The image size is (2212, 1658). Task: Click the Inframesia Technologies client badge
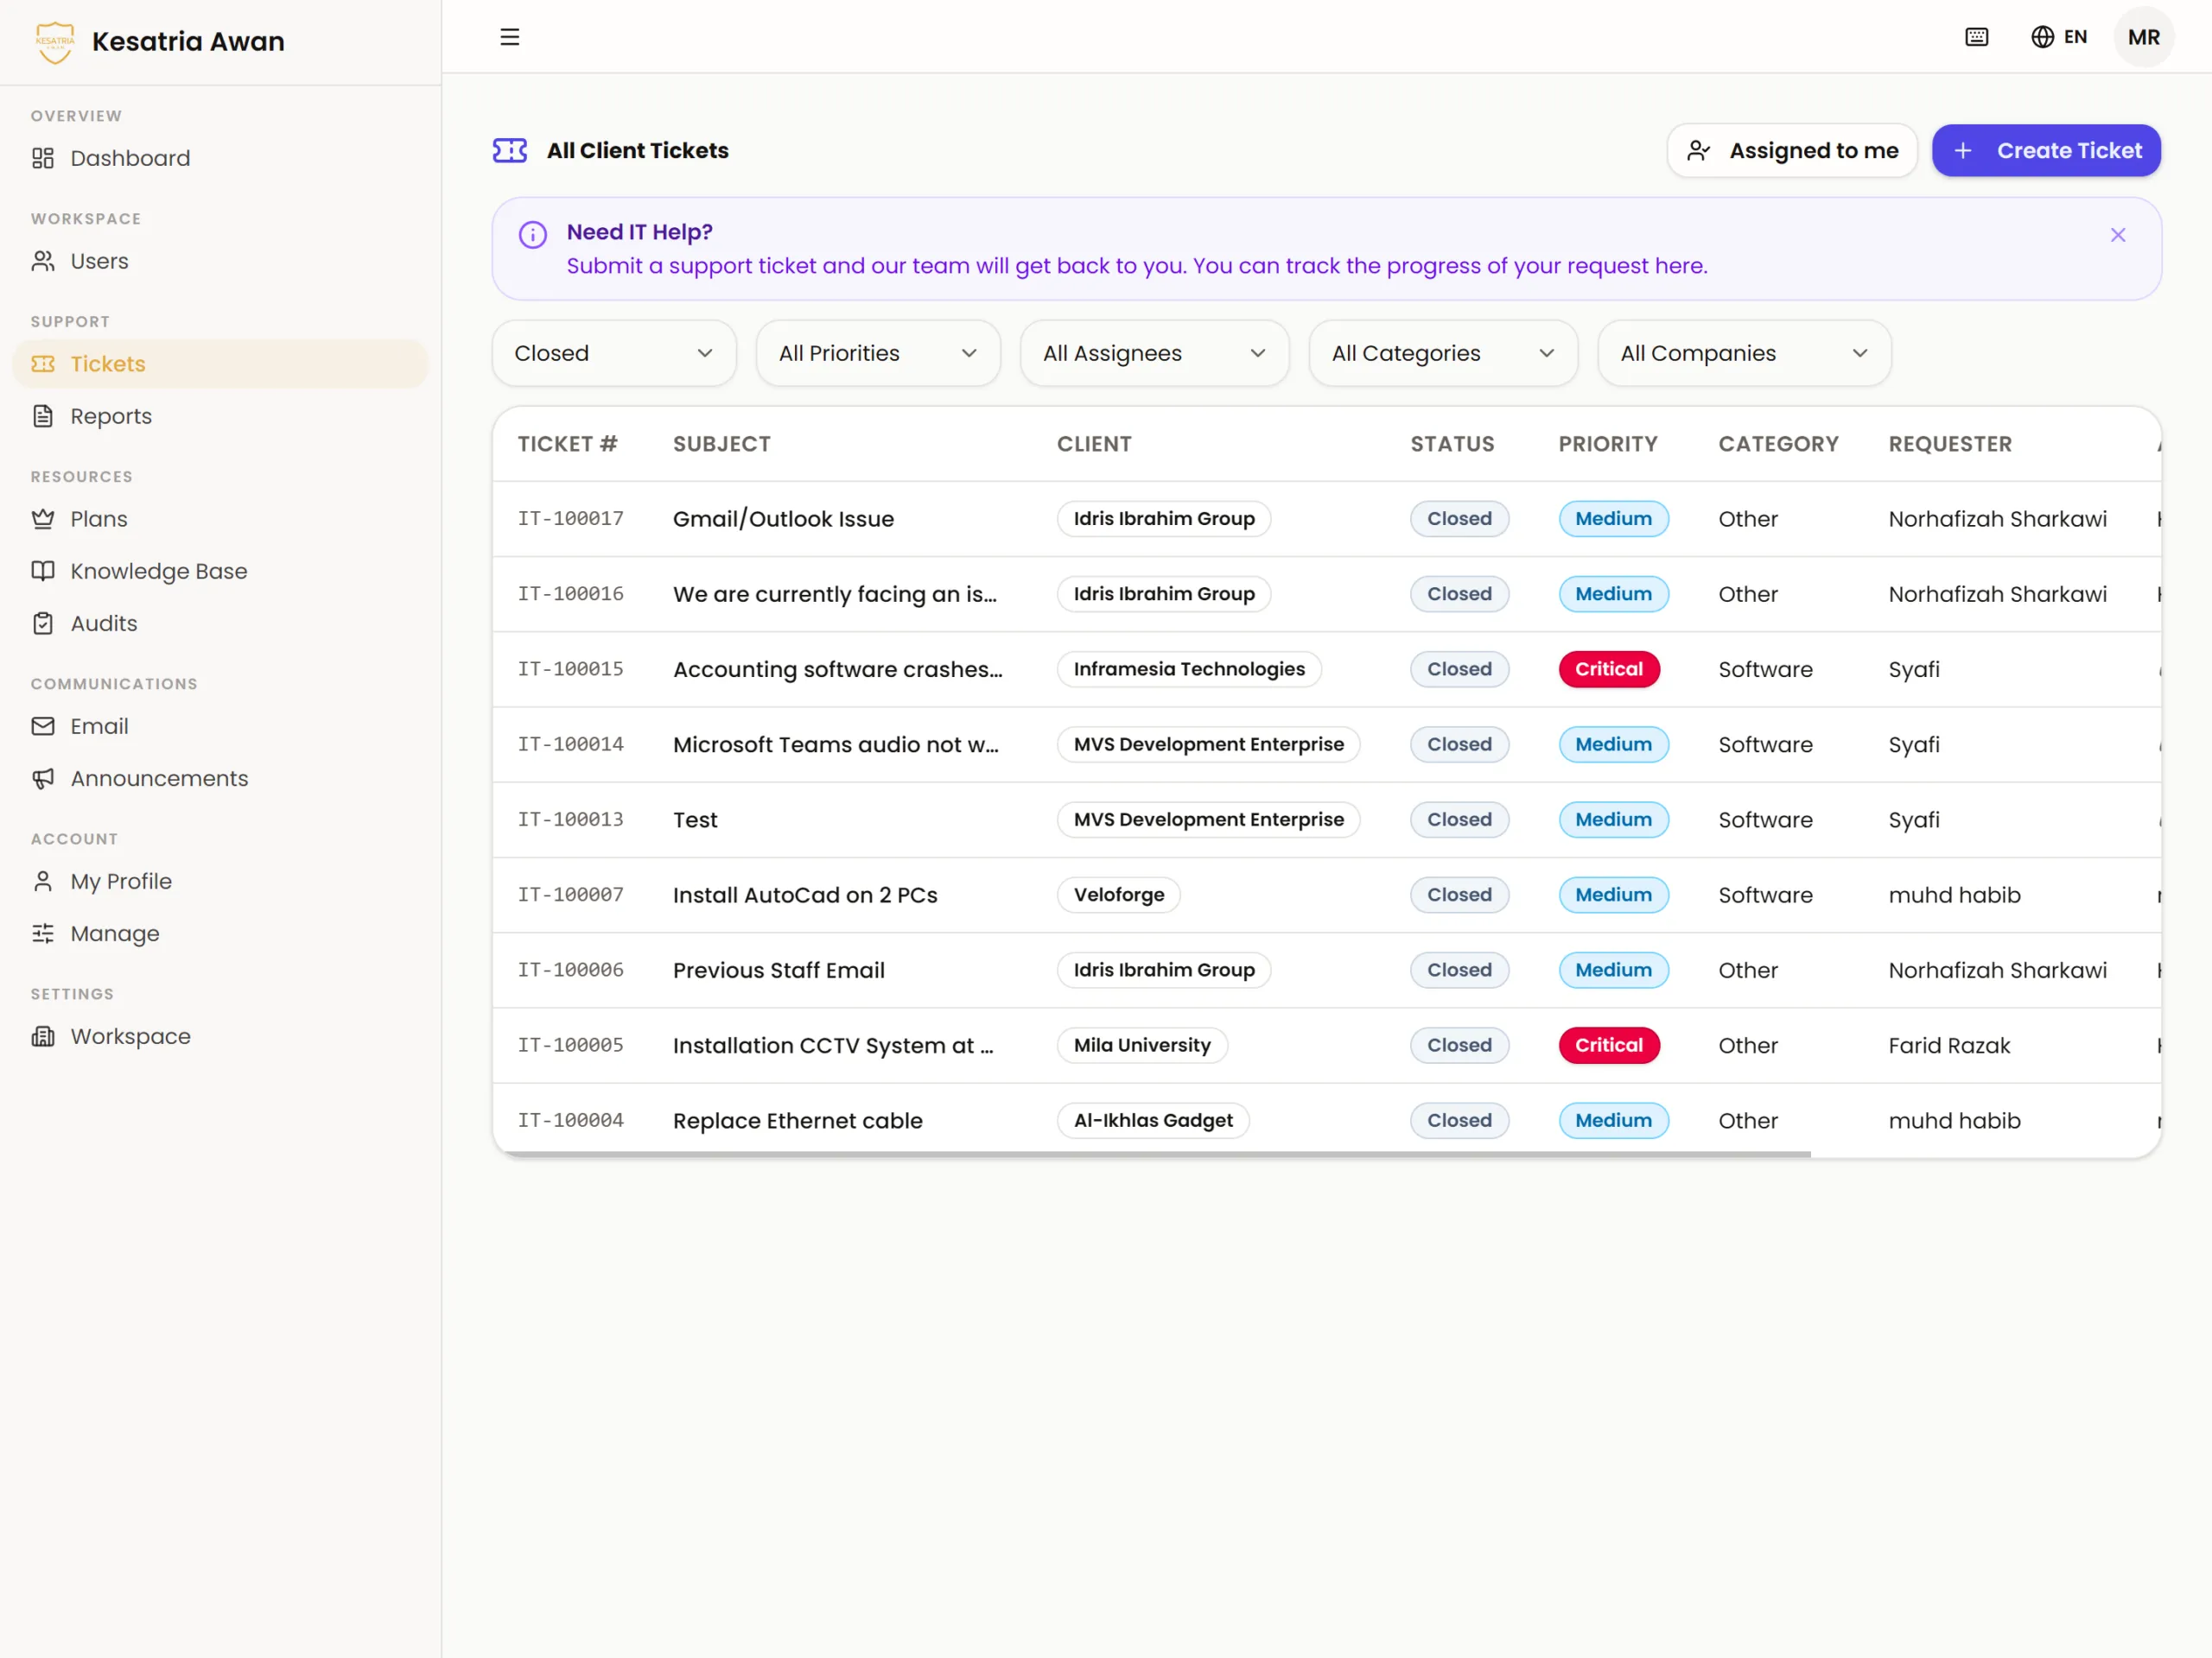[1189, 668]
